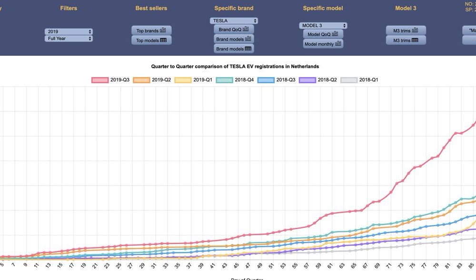
Task: Open the Model monthly chart
Action: point(323,44)
